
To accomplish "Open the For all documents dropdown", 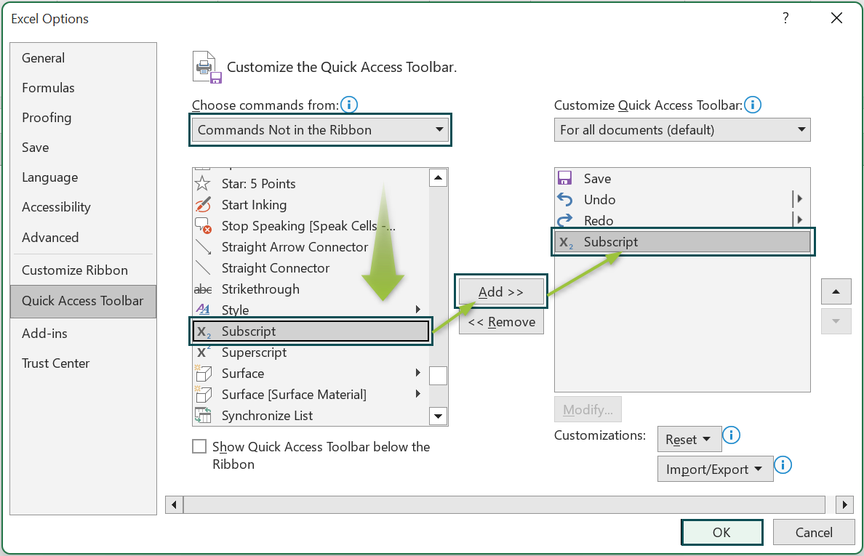I will (682, 130).
